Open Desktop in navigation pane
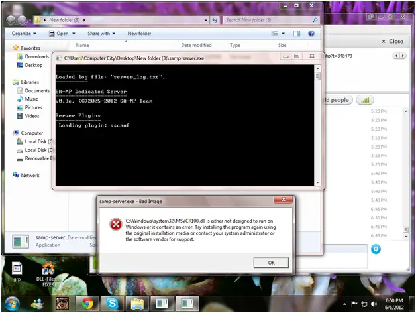 (x=30, y=65)
